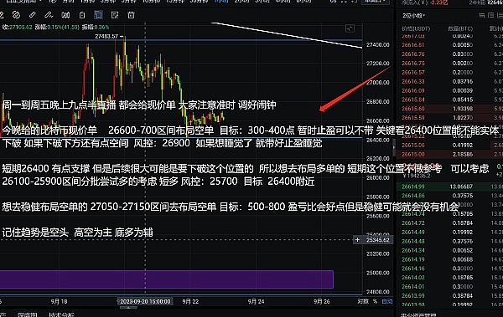The width and height of the screenshot is (503, 317).
Task: Switch to second order book layout icon
Action: tap(490, 15)
